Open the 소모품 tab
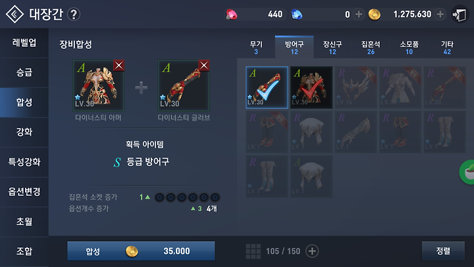The image size is (474, 267). [x=409, y=47]
